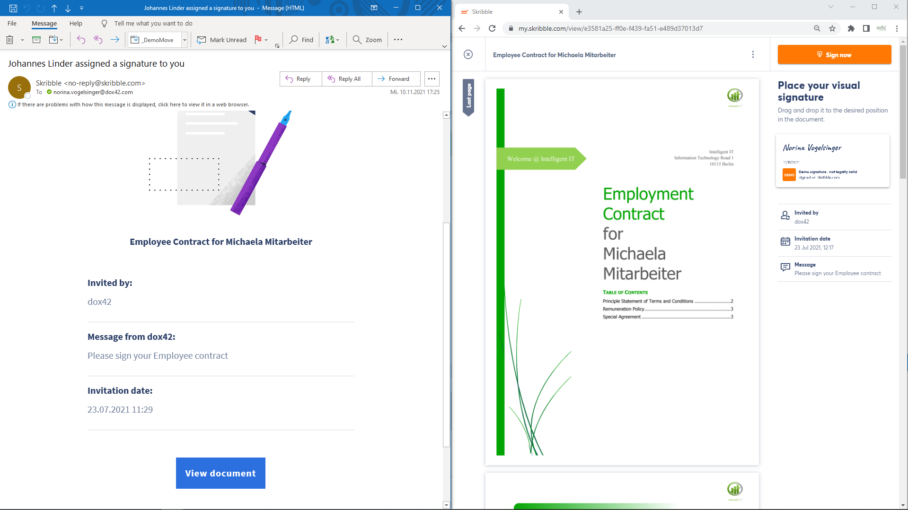908x510 pixels.
Task: Go back in the browser
Action: point(462,28)
